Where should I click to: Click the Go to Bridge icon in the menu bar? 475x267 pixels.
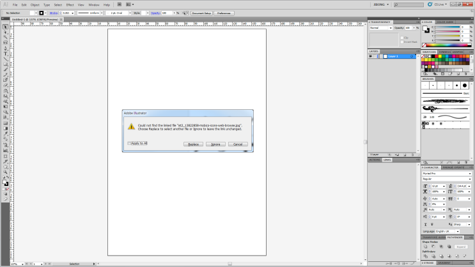(120, 4)
